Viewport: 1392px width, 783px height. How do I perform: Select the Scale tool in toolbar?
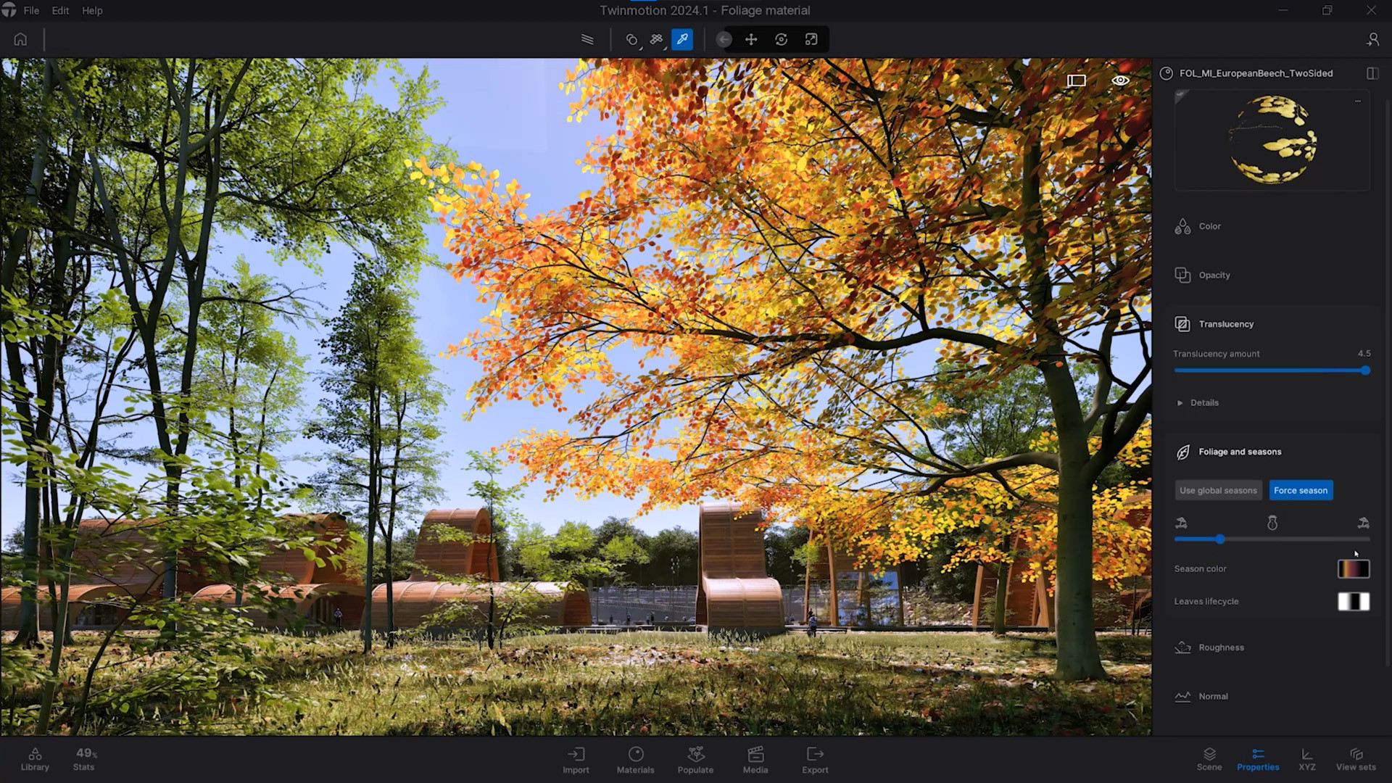(811, 39)
